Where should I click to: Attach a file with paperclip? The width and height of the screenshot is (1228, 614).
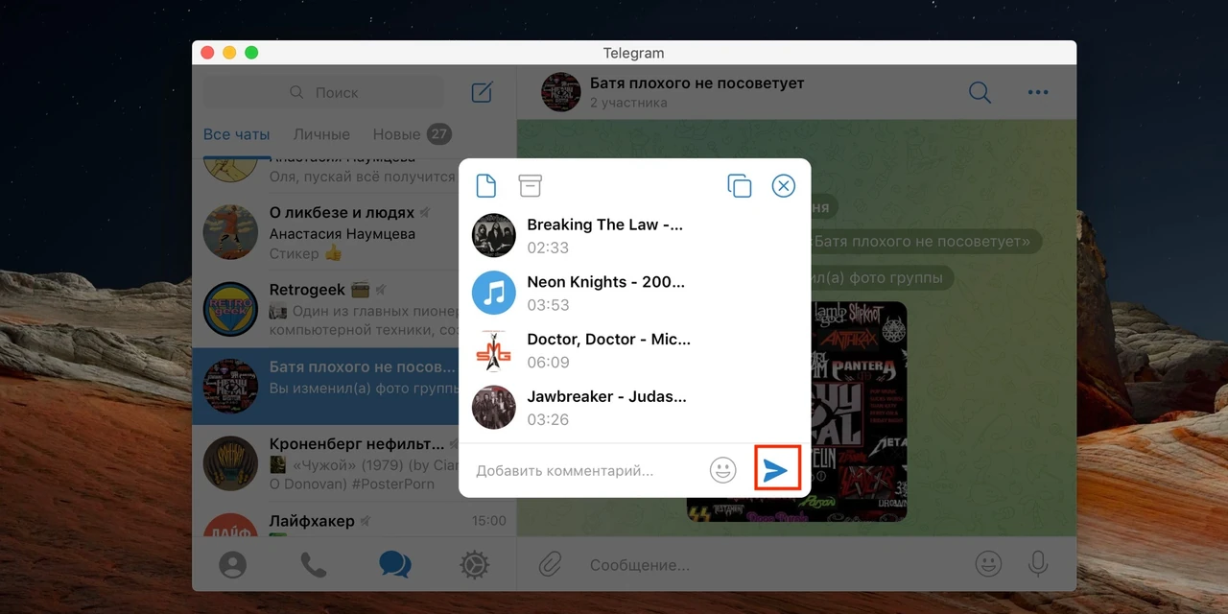click(x=550, y=564)
